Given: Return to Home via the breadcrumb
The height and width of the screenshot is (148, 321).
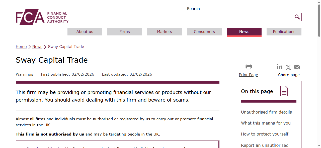Looking at the screenshot, I should tap(21, 46).
